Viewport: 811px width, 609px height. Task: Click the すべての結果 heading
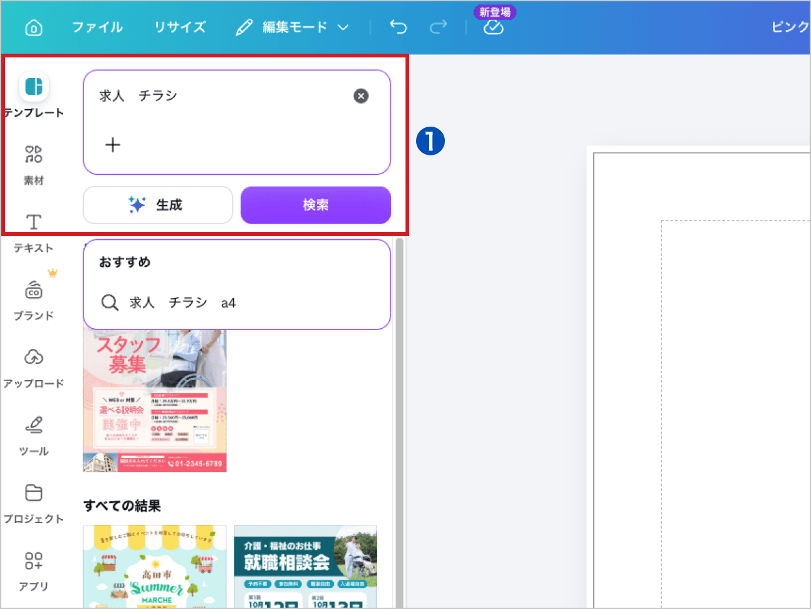pyautogui.click(x=122, y=505)
